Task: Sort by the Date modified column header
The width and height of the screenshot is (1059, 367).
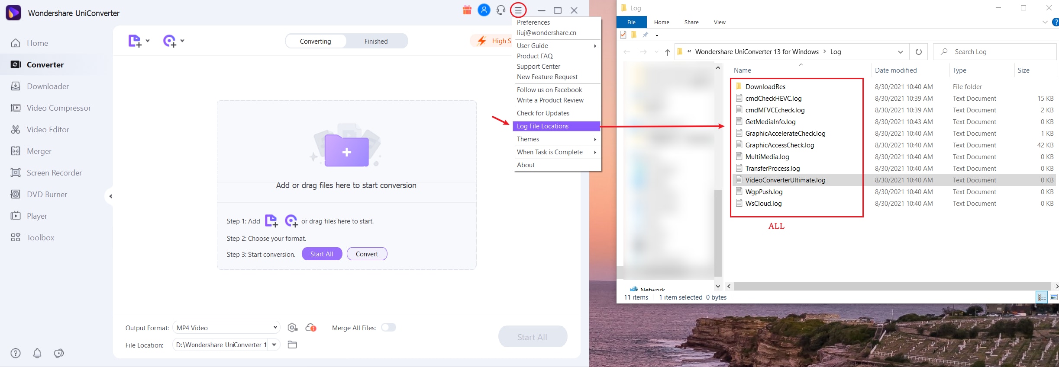Action: (896, 70)
